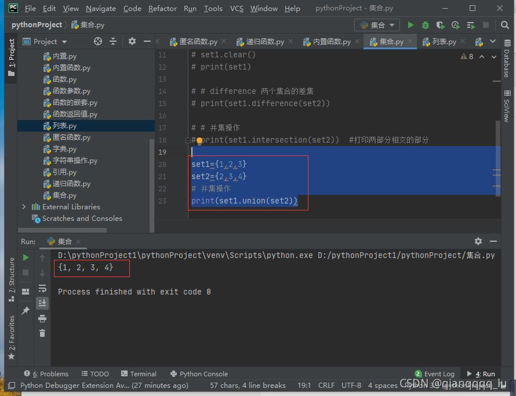Toggle soft-wrap in Run console

point(42,288)
